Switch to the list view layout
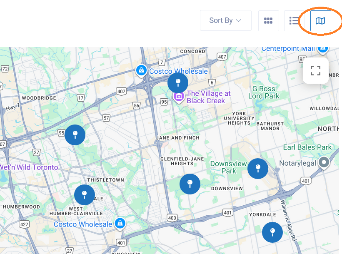The width and height of the screenshot is (342, 254). coord(292,20)
